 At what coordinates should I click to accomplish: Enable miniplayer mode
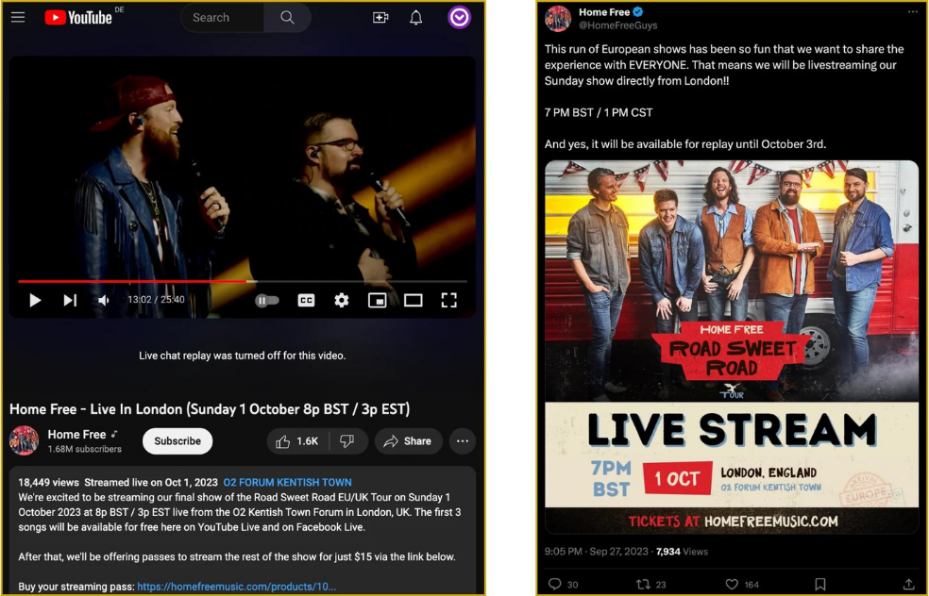[378, 301]
